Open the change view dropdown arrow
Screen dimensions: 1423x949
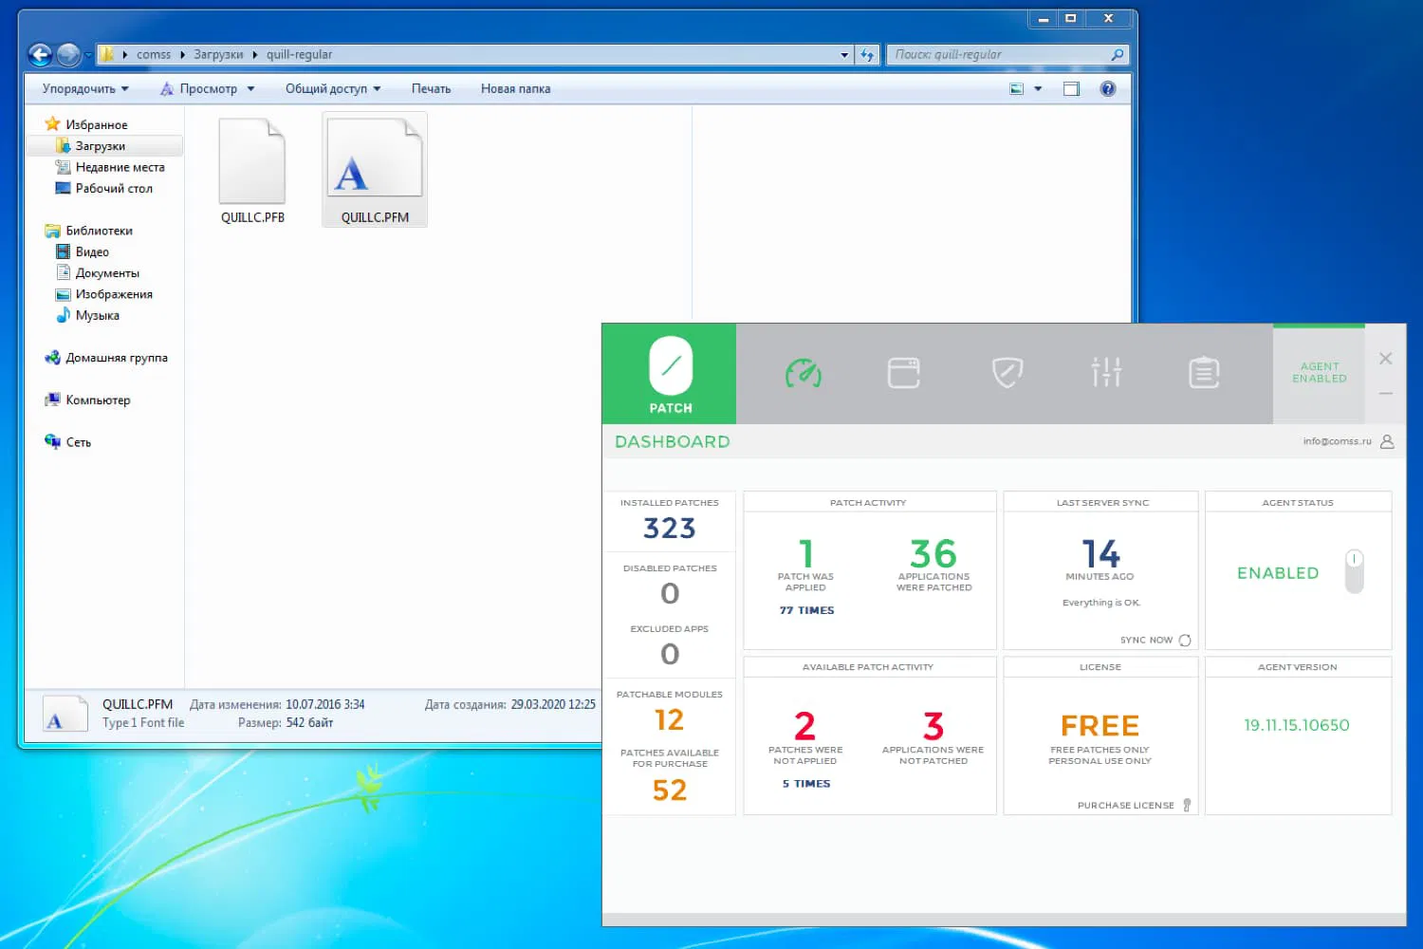(1038, 88)
